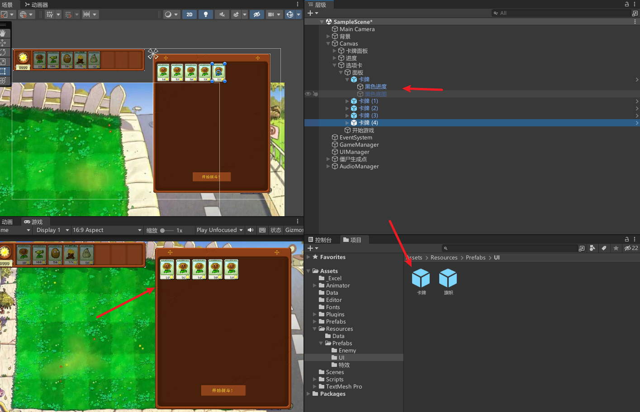Click the search-by-type icon in Project panel
This screenshot has width=640, height=412.
coord(592,248)
